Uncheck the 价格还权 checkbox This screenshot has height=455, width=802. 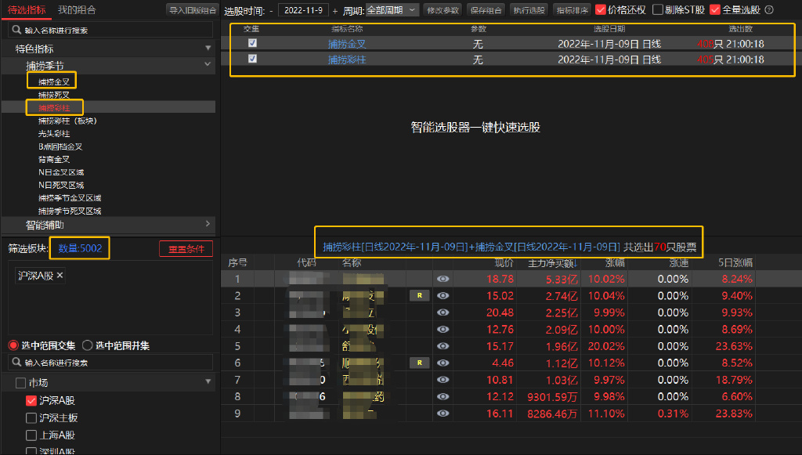click(601, 10)
